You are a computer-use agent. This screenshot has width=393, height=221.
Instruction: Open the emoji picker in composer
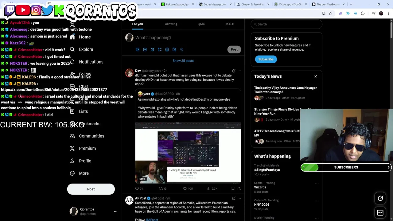pos(167,49)
